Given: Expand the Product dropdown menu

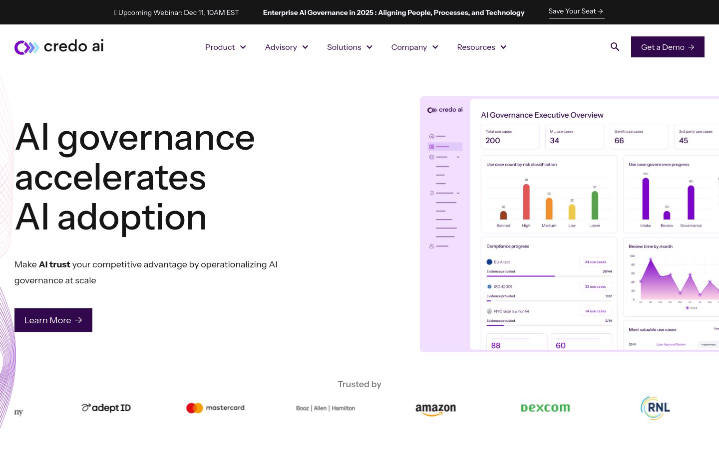Looking at the screenshot, I should 226,47.
